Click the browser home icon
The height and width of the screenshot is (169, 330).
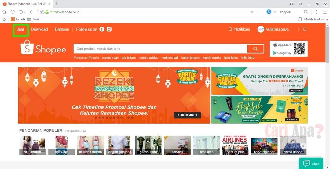4,12
